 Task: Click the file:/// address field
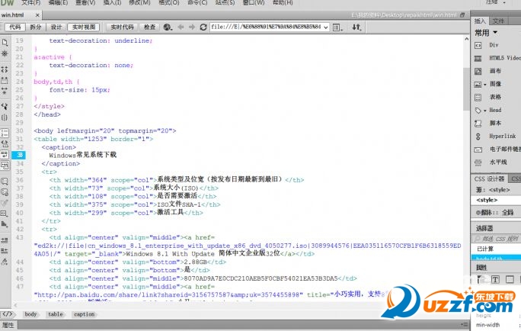[x=266, y=27]
